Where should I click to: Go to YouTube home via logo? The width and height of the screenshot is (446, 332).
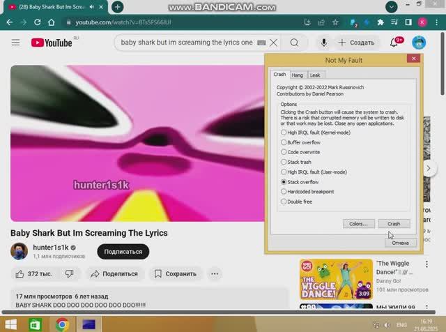52,43
